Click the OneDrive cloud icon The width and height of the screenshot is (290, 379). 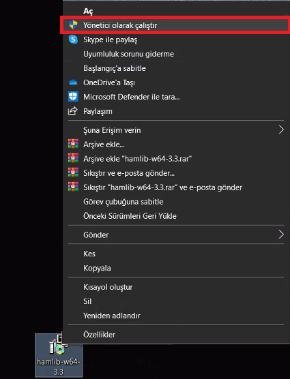point(73,82)
